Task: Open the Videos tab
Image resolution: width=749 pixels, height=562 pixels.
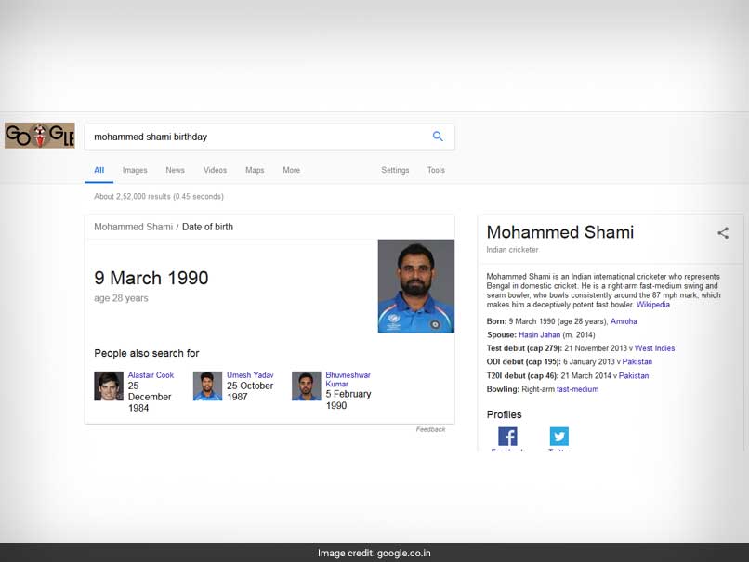Action: pos(215,170)
